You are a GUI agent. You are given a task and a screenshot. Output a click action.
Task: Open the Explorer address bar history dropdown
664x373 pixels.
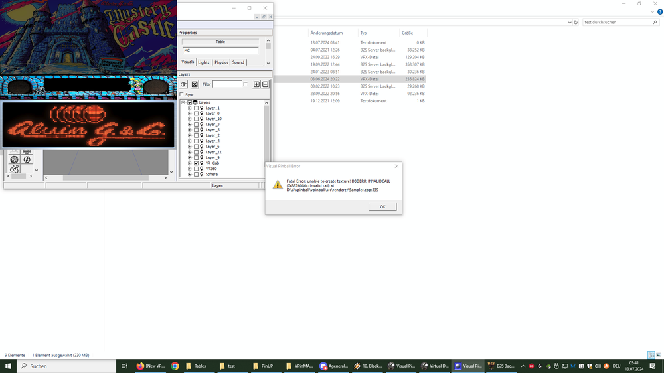tap(570, 22)
